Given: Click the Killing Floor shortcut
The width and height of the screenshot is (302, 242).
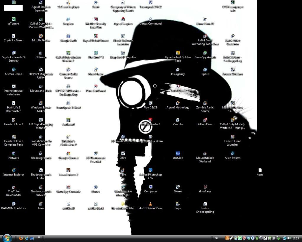Looking at the screenshot, I should pos(205,122).
